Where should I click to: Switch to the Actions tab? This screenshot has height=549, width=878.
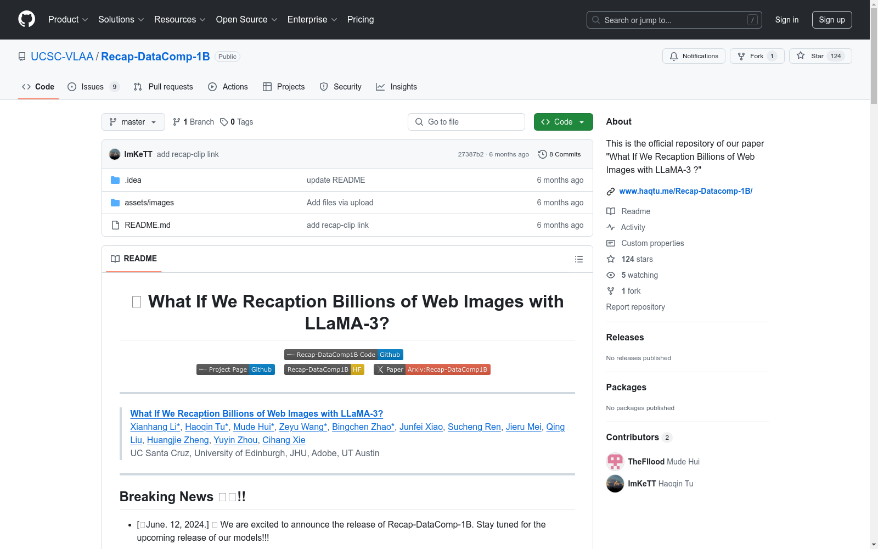pos(228,87)
